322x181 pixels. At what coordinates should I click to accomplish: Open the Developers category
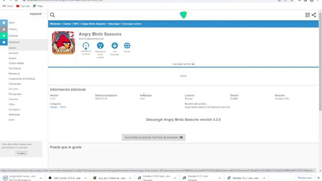coord(15,110)
